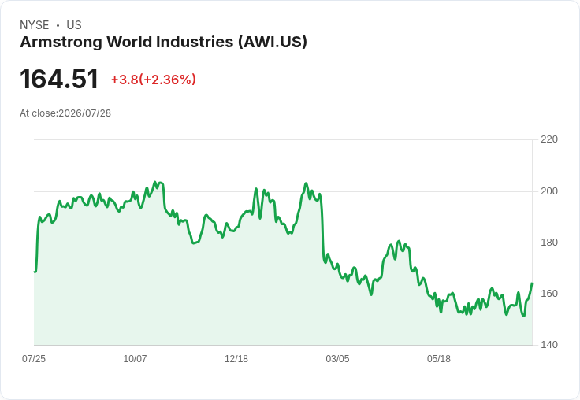Click the 10/07 x-axis date label

pos(135,359)
